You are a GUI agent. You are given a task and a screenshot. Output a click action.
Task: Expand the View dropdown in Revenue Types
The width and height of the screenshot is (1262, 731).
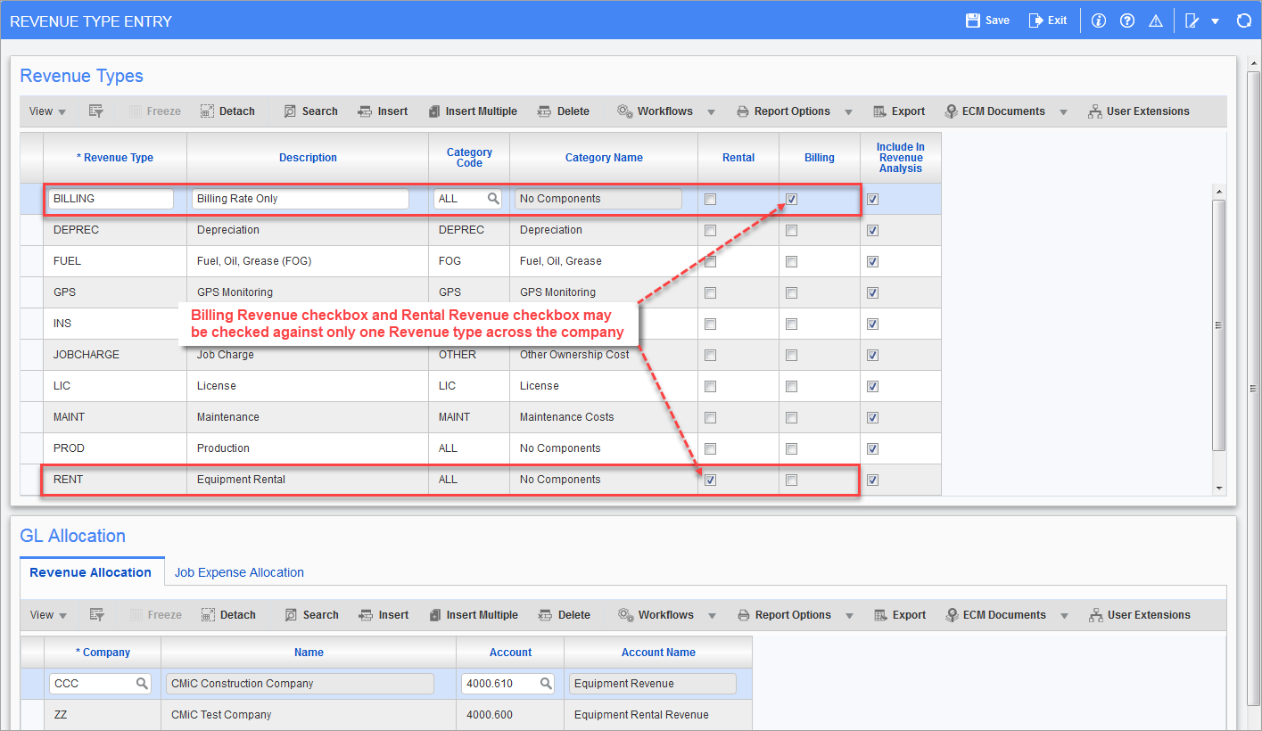[x=47, y=111]
